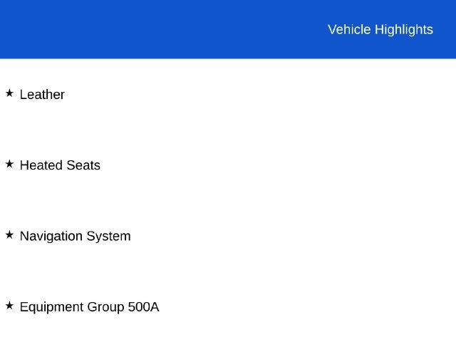This screenshot has height=342, width=456.
Task: Select the Heated Seats highlight text
Action: pos(60,165)
